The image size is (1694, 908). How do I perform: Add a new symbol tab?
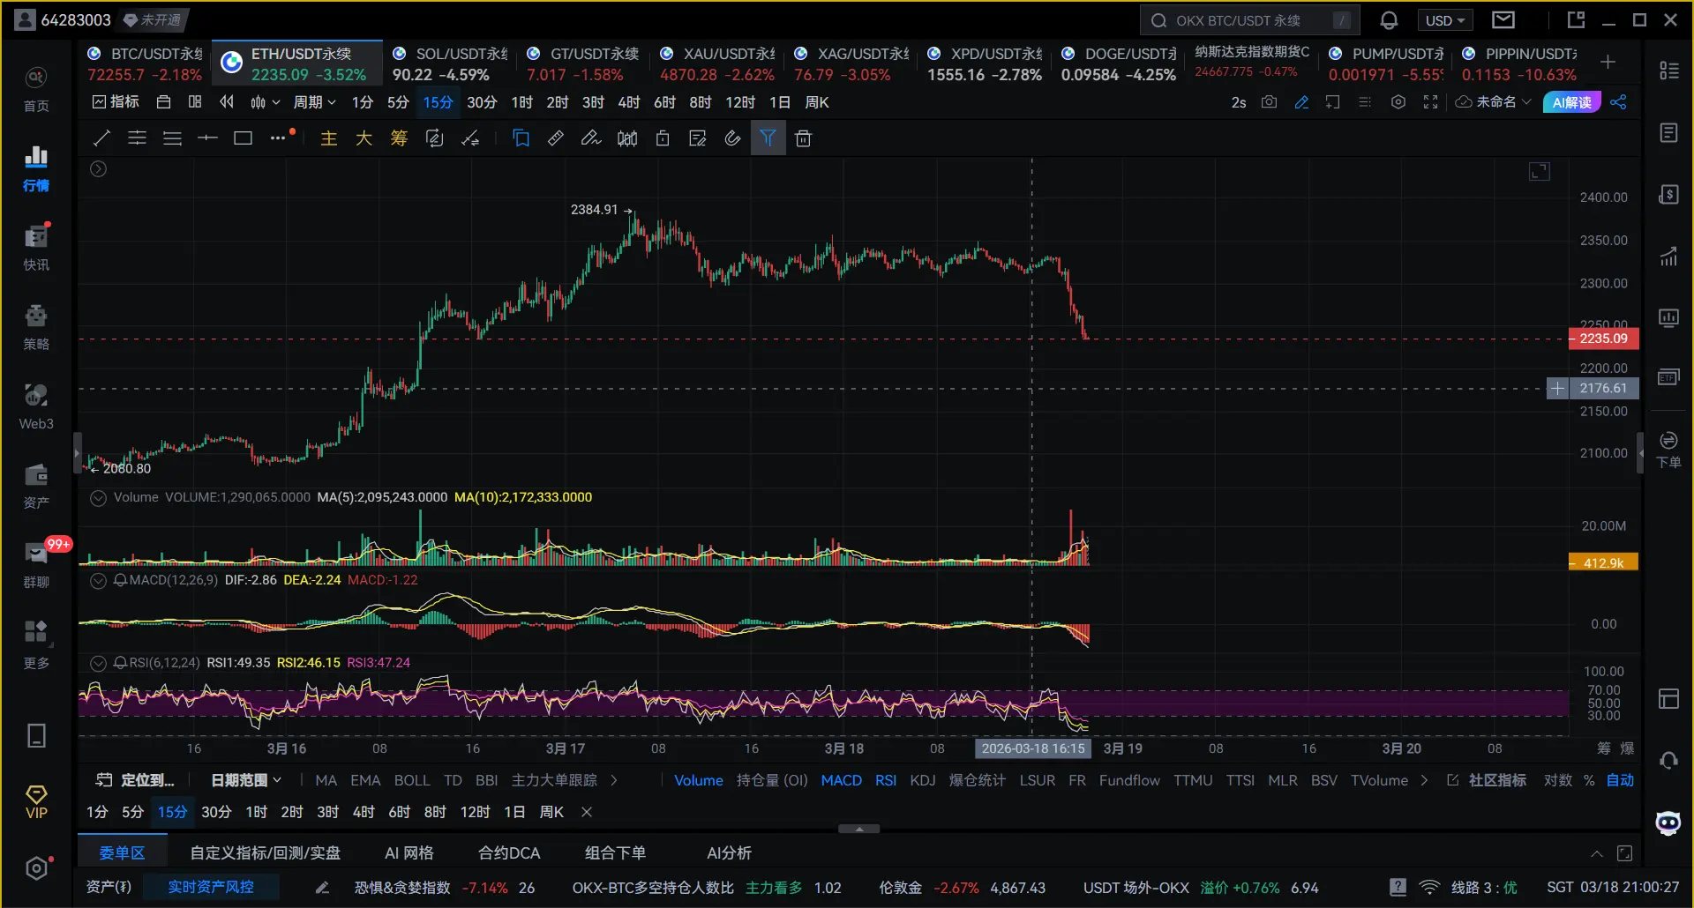click(x=1608, y=62)
